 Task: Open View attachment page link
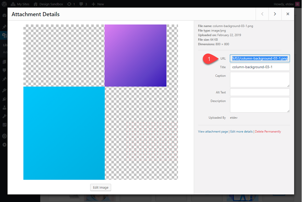[213, 131]
